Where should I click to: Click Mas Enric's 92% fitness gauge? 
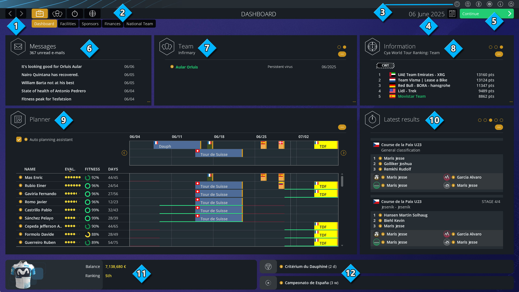pyautogui.click(x=88, y=178)
